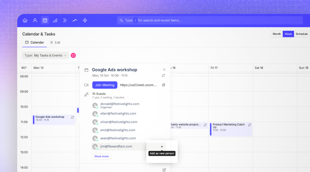Click avatar of jim@flexandfact.com
Image resolution: width=310 pixels, height=172 pixels.
click(x=95, y=147)
